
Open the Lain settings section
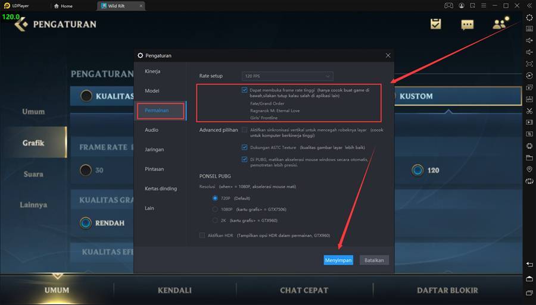[149, 208]
